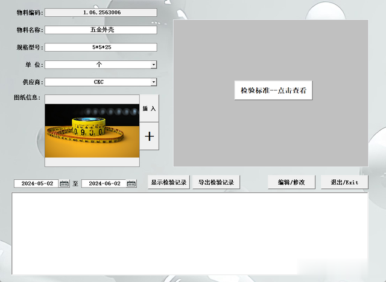Click the tape measure drawing thumbnail
Viewport: 386px width, 282px height.
pos(92,131)
